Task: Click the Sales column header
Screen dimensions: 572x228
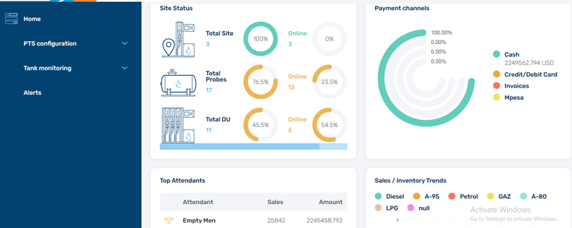Action: pos(275,202)
